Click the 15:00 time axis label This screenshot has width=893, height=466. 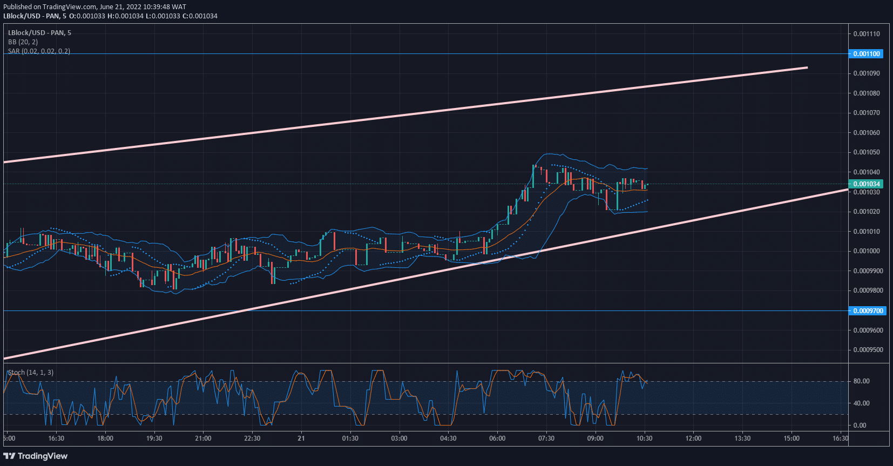(791, 438)
